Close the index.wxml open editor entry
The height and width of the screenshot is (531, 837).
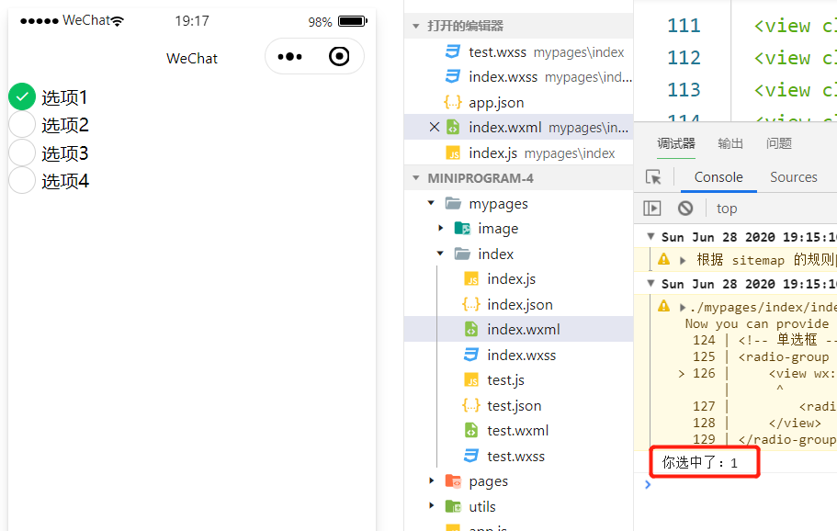(435, 127)
